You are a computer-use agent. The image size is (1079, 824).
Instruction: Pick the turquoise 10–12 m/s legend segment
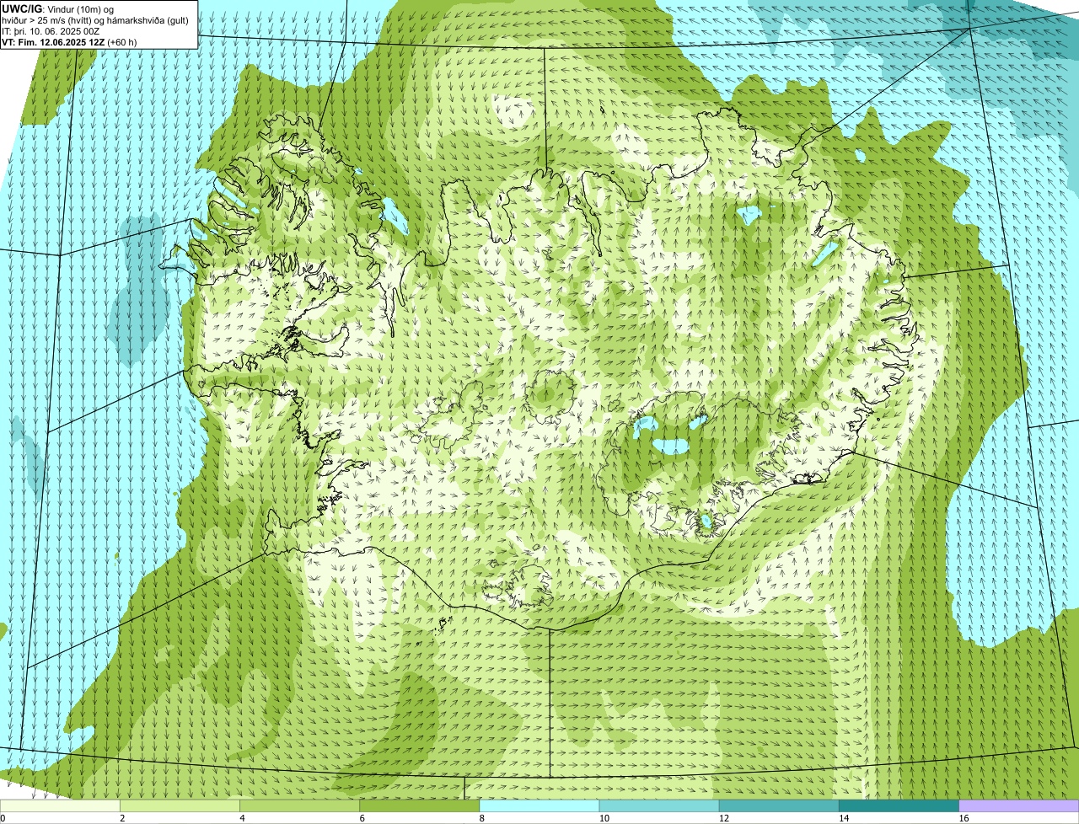(x=659, y=806)
